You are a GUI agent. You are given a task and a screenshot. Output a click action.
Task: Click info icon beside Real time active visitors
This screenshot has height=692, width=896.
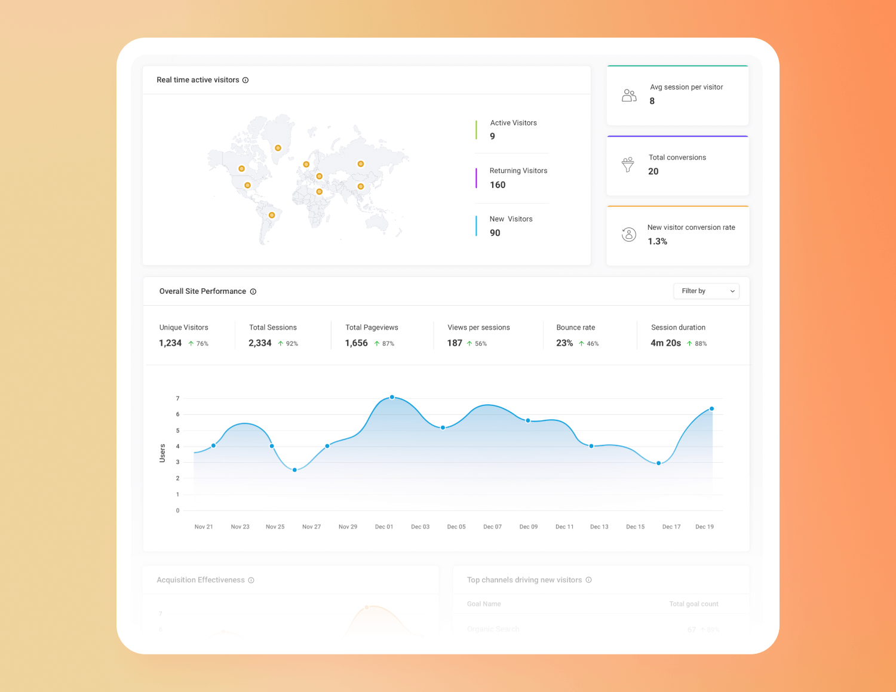(x=246, y=80)
